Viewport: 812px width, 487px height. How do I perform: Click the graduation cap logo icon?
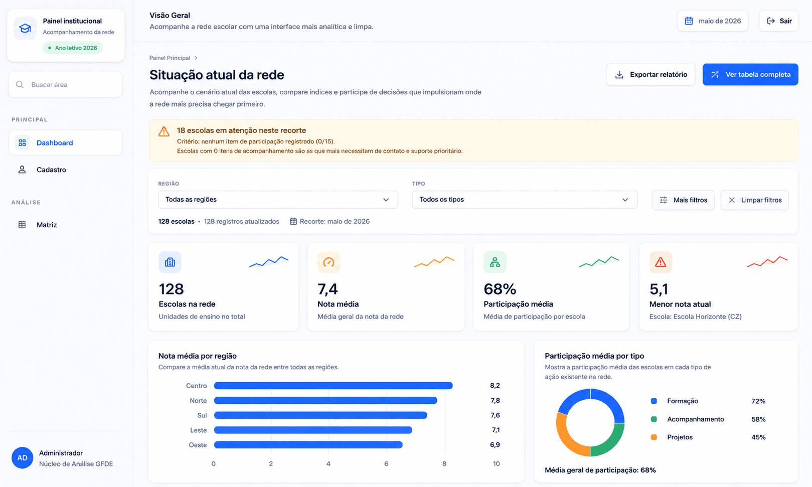coord(25,29)
